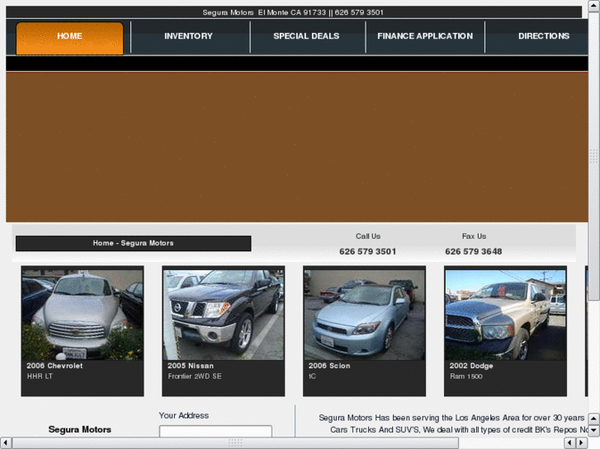The width and height of the screenshot is (600, 449).
Task: Click the Frontier 2WD SE subtitle
Action: 195,377
